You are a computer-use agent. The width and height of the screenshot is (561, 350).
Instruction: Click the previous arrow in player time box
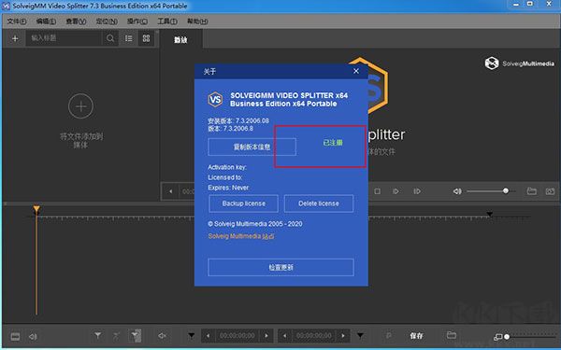point(171,191)
